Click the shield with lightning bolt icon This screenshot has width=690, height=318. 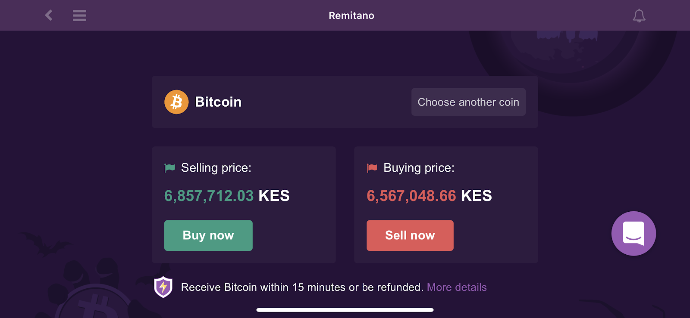[164, 286]
